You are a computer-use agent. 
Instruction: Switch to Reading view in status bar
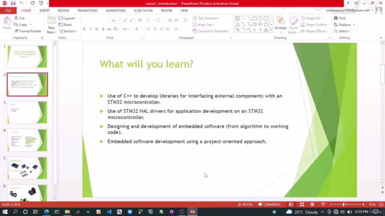[x=312, y=204]
